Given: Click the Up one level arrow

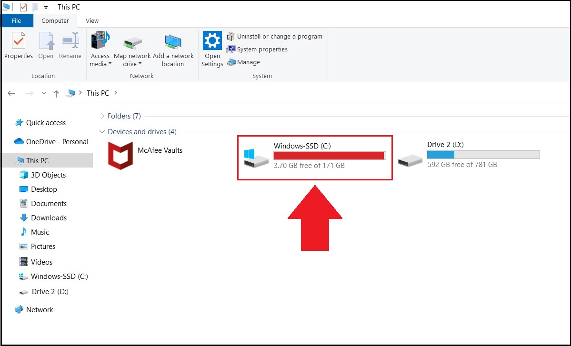Looking at the screenshot, I should pyautogui.click(x=56, y=93).
